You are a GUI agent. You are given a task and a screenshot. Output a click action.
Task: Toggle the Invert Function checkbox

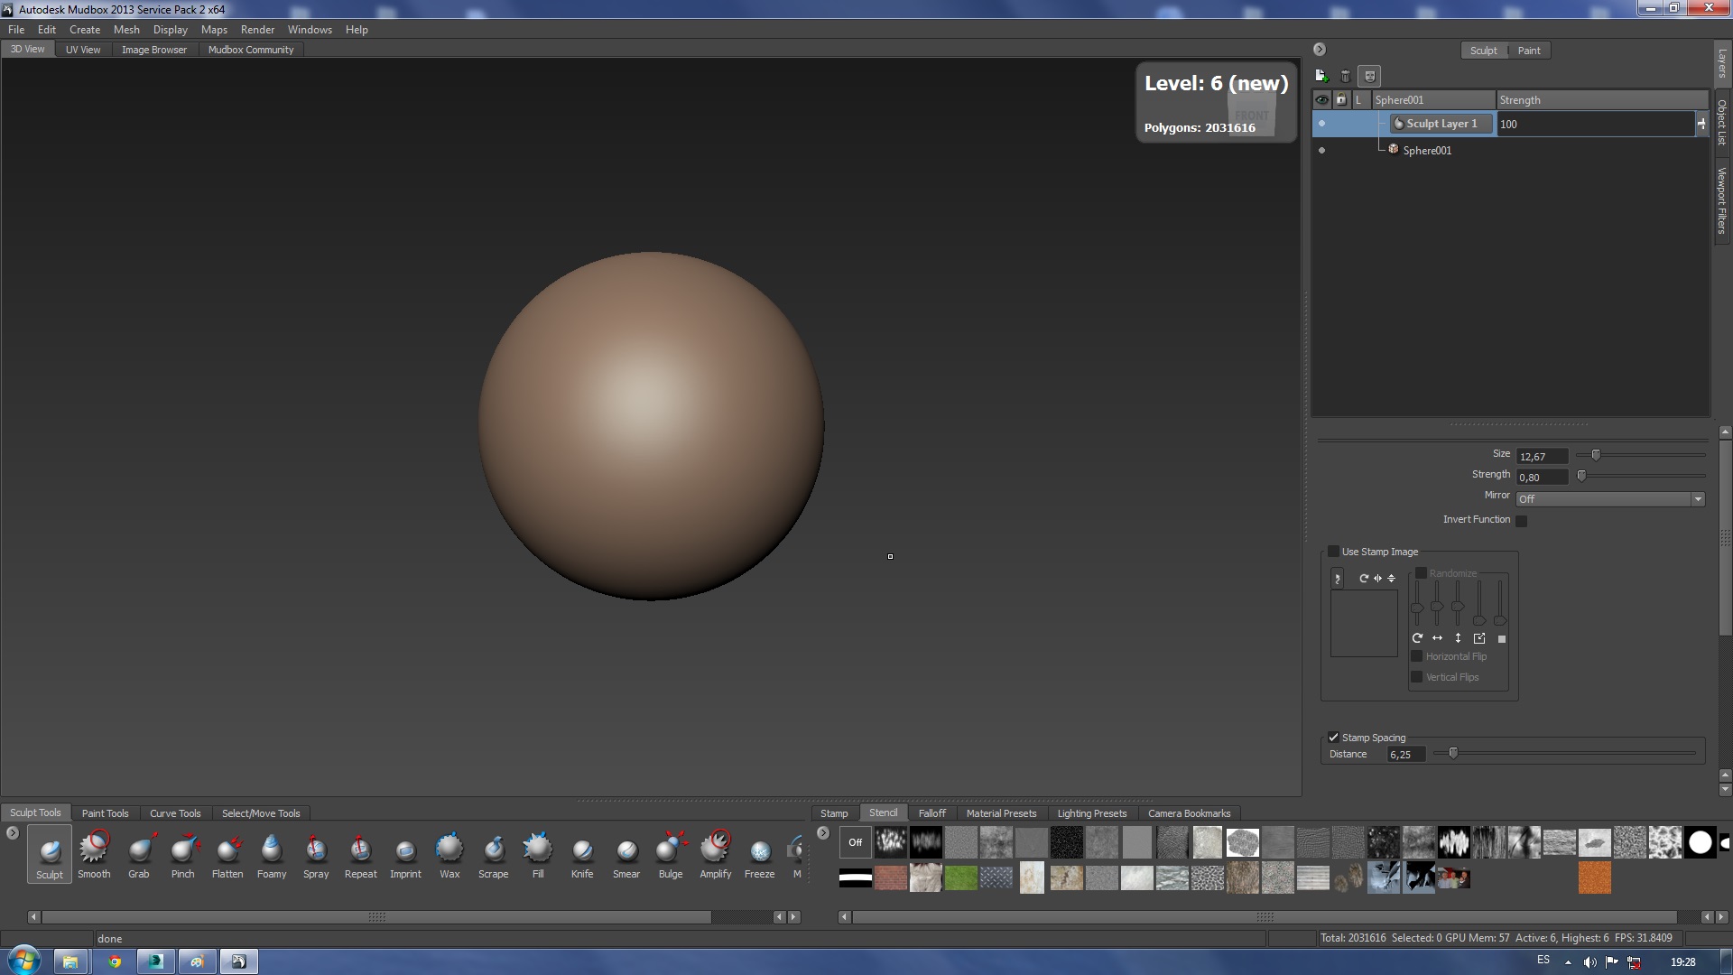(1522, 521)
